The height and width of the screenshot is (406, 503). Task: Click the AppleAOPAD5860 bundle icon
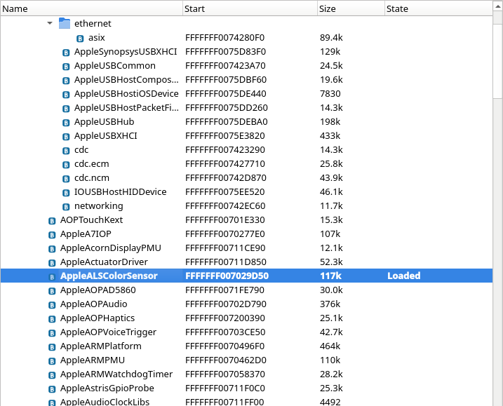52,291
